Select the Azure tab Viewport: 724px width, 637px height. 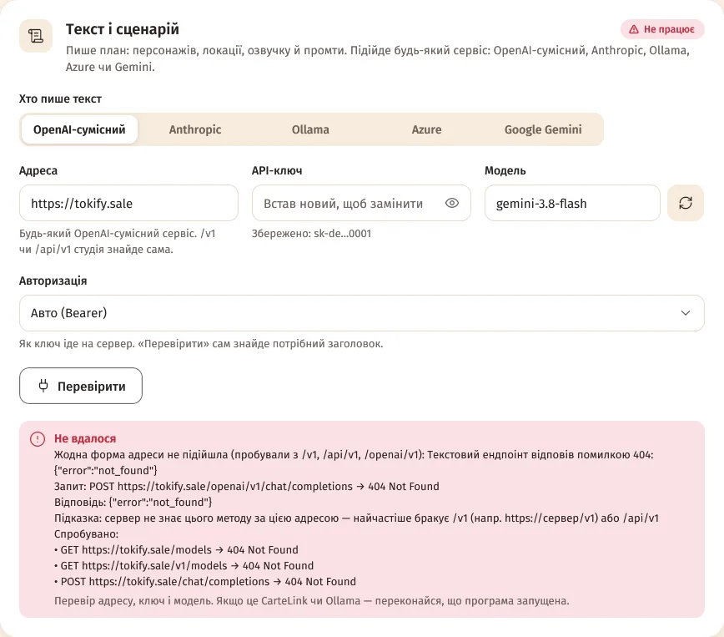coord(426,129)
